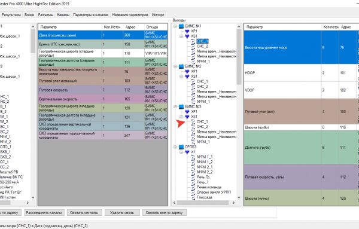Screen dimensions: 359x229
Task: Collapse the БИМС №1 tree node
Action: 175,26
